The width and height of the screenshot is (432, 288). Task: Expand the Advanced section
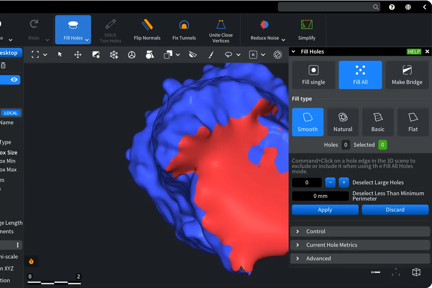360,258
